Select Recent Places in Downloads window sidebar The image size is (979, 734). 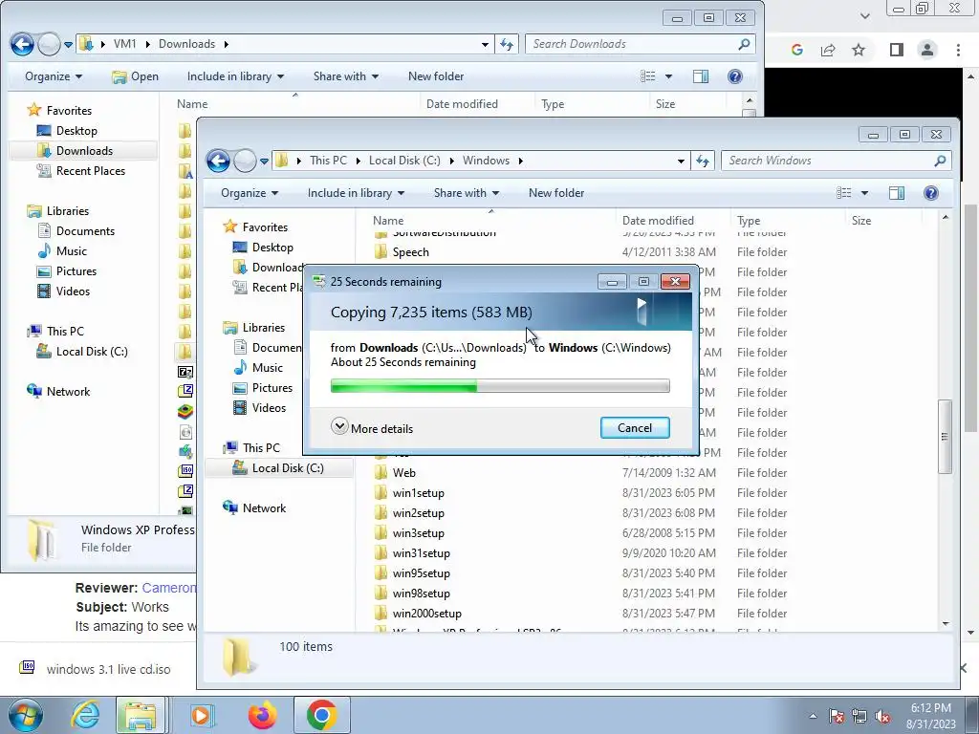pos(81,171)
